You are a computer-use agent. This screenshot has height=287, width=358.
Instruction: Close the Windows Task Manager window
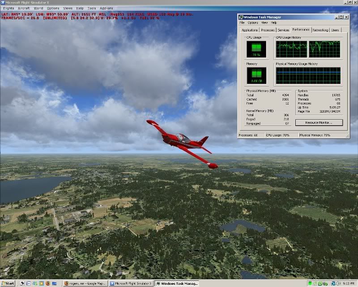coord(346,17)
